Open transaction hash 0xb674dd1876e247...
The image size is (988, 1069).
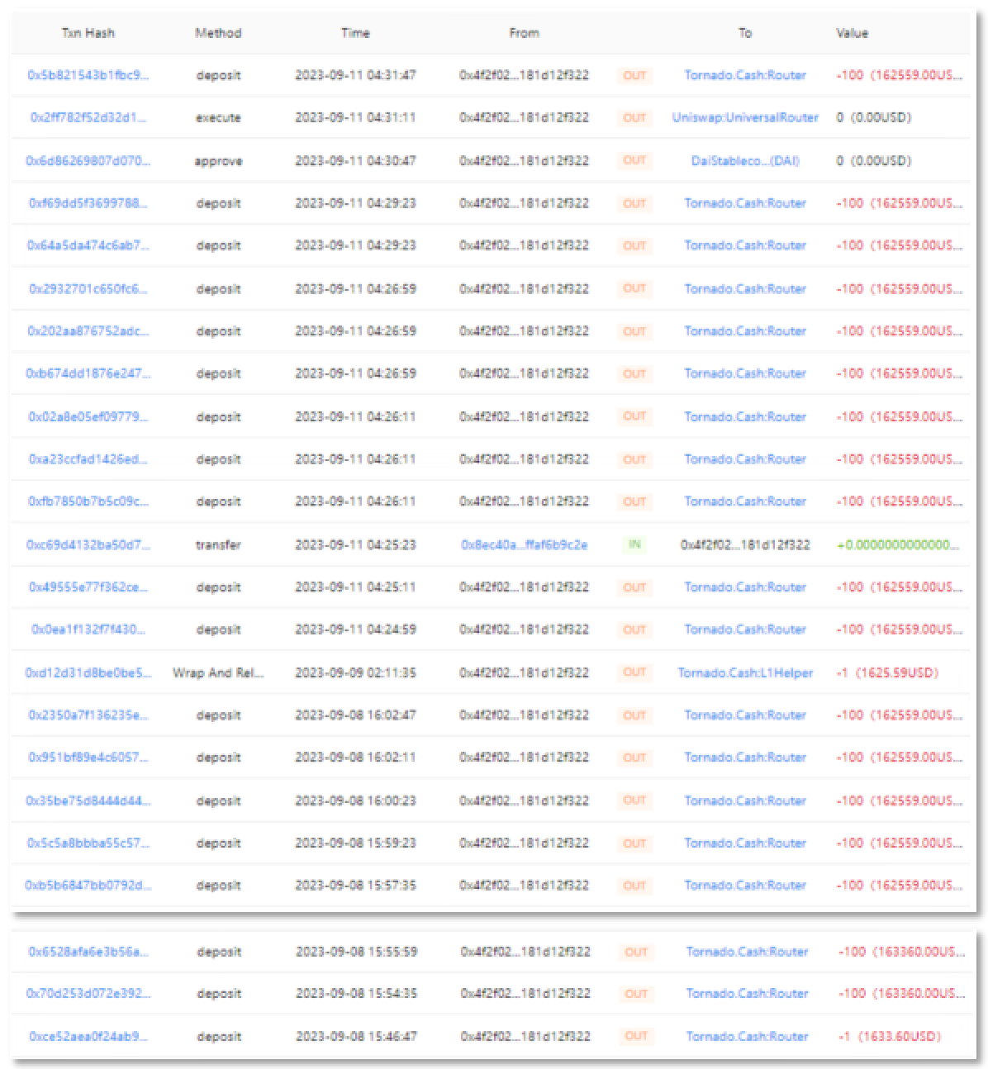(88, 373)
